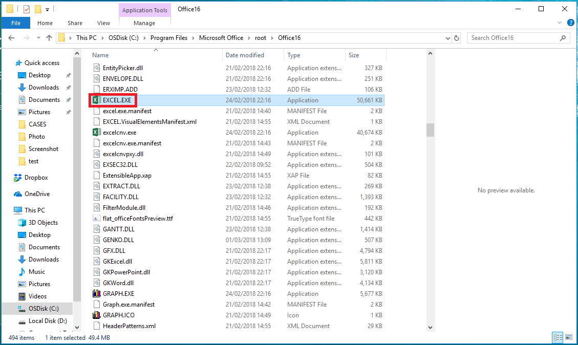Click the flat_officeFontsPreview.ttf font icon
The width and height of the screenshot is (578, 345).
tap(97, 219)
